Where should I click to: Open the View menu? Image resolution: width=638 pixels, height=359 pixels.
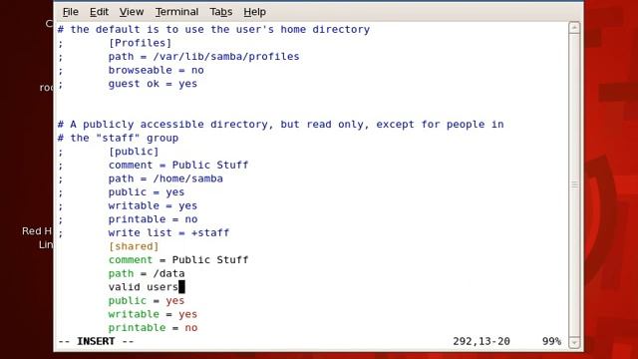[x=132, y=12]
